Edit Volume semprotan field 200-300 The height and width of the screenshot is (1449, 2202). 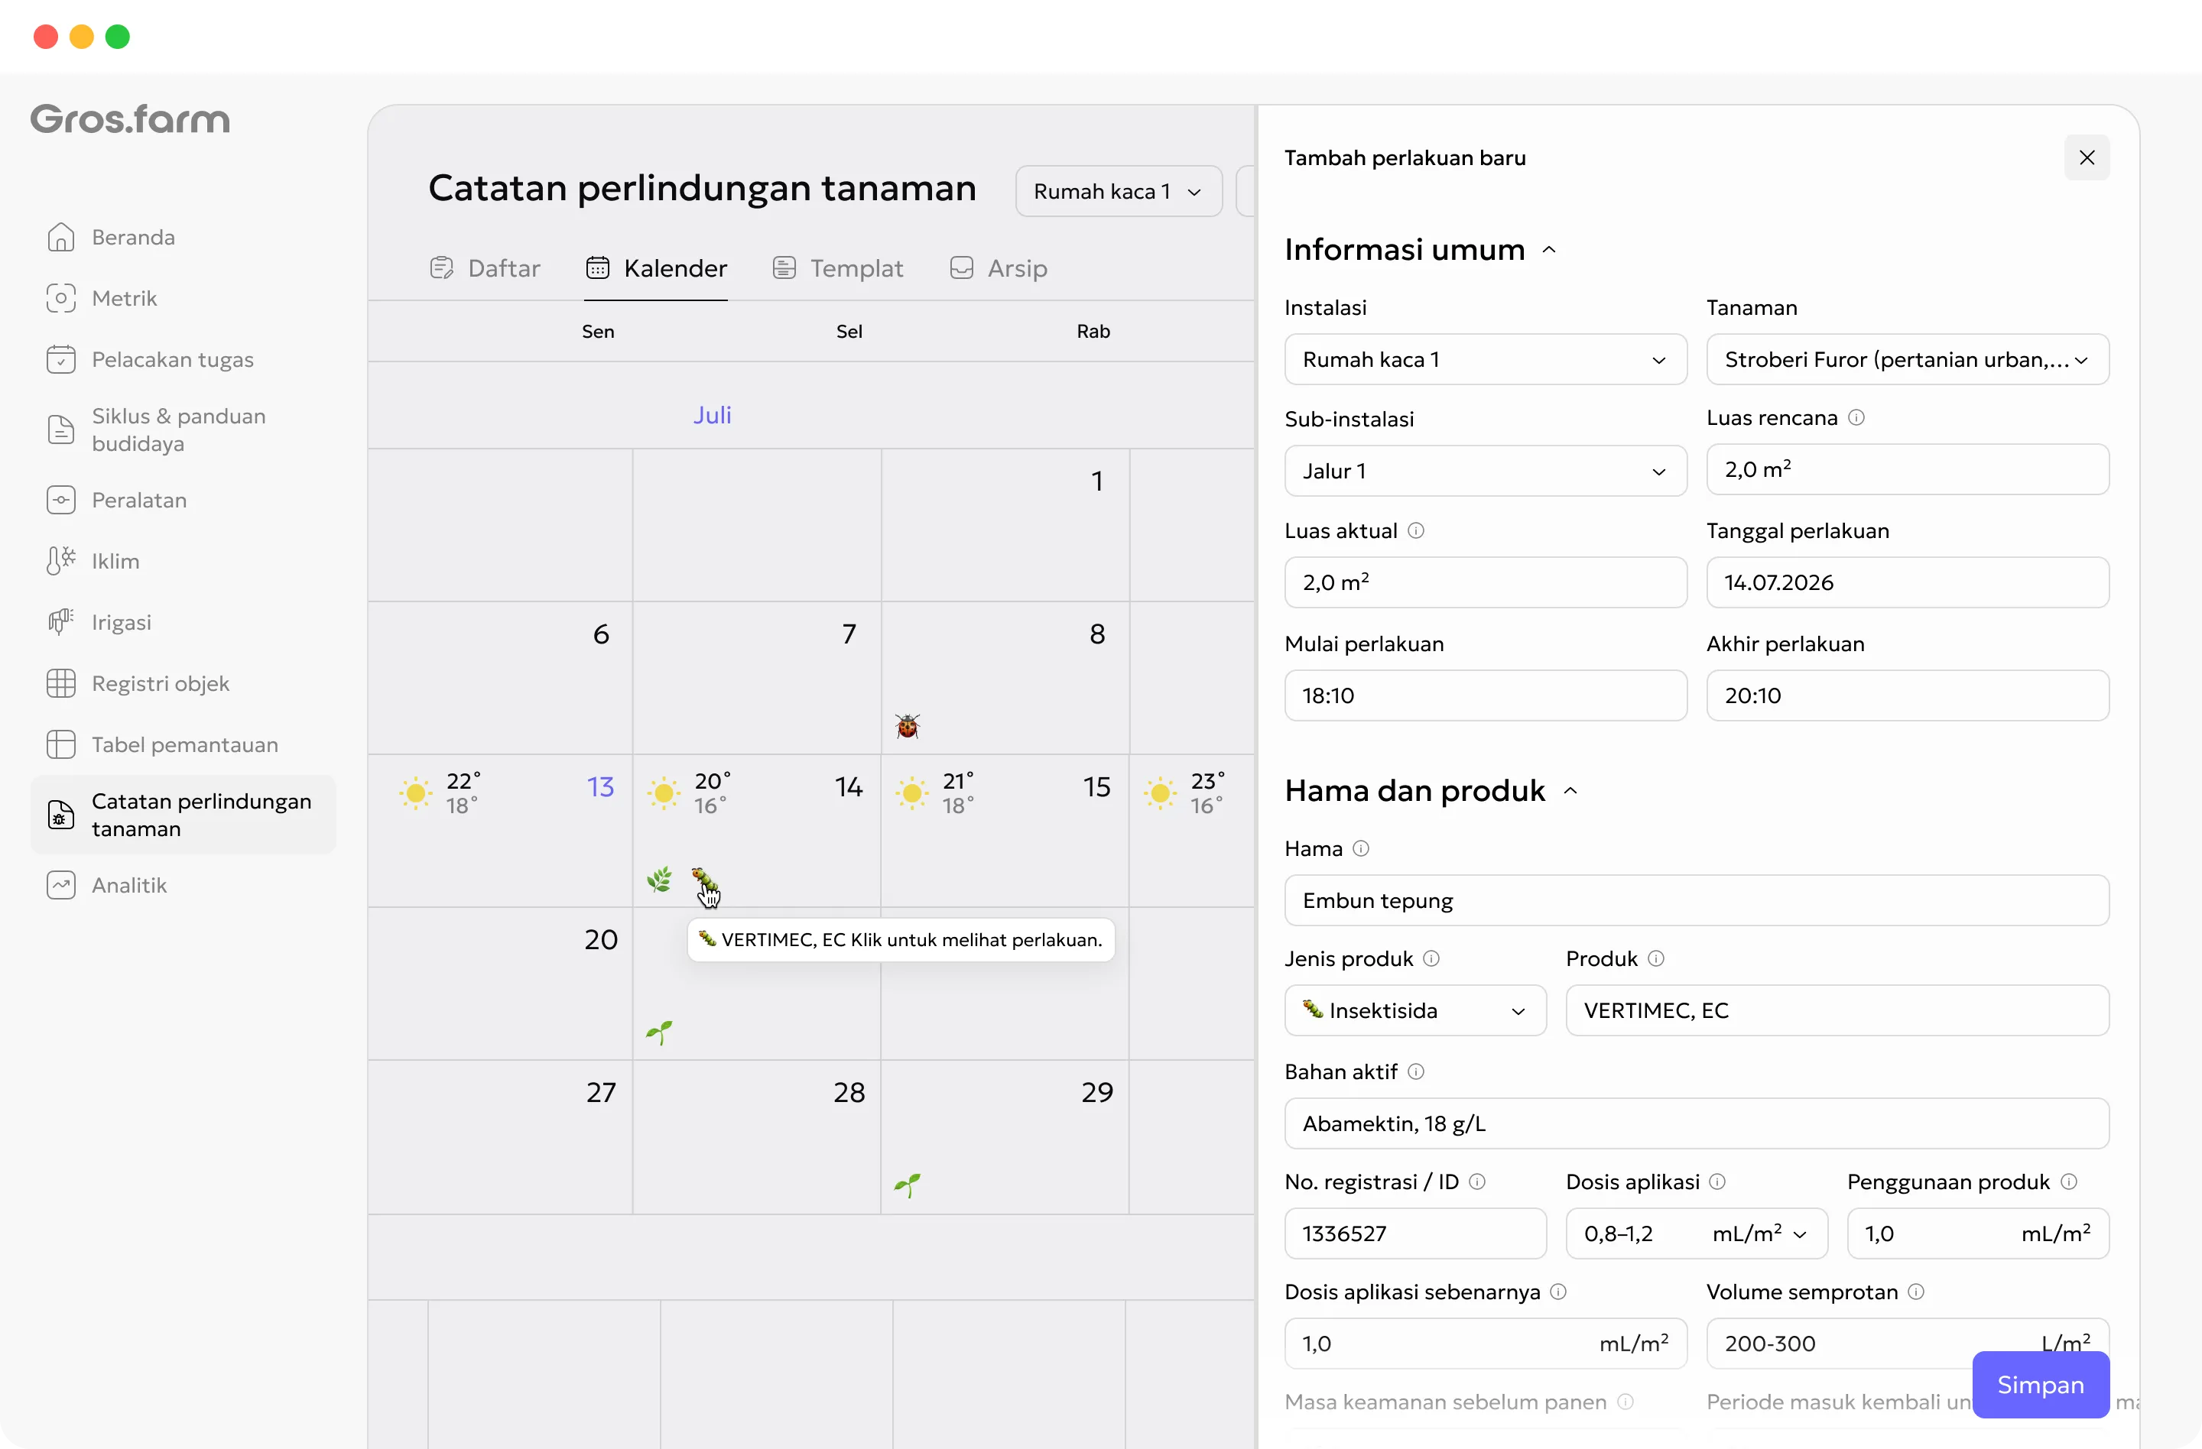pos(1907,1343)
